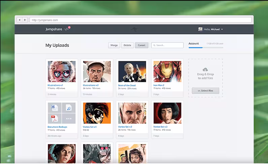Click the '7 days' timestamp
The height and width of the screenshot is (164, 268).
click(156, 136)
